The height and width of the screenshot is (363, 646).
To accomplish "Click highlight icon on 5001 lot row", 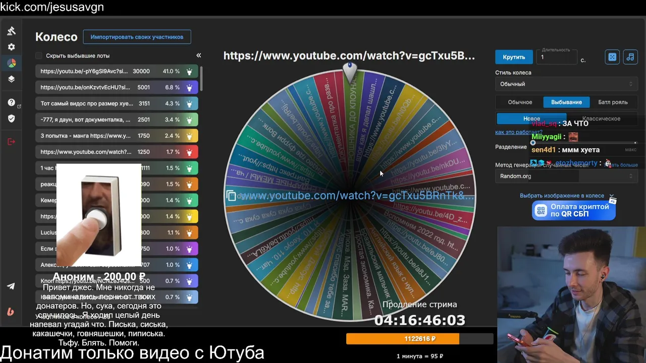I will (x=189, y=88).
